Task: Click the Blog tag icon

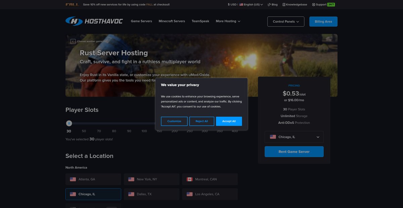Action: pyautogui.click(x=269, y=5)
